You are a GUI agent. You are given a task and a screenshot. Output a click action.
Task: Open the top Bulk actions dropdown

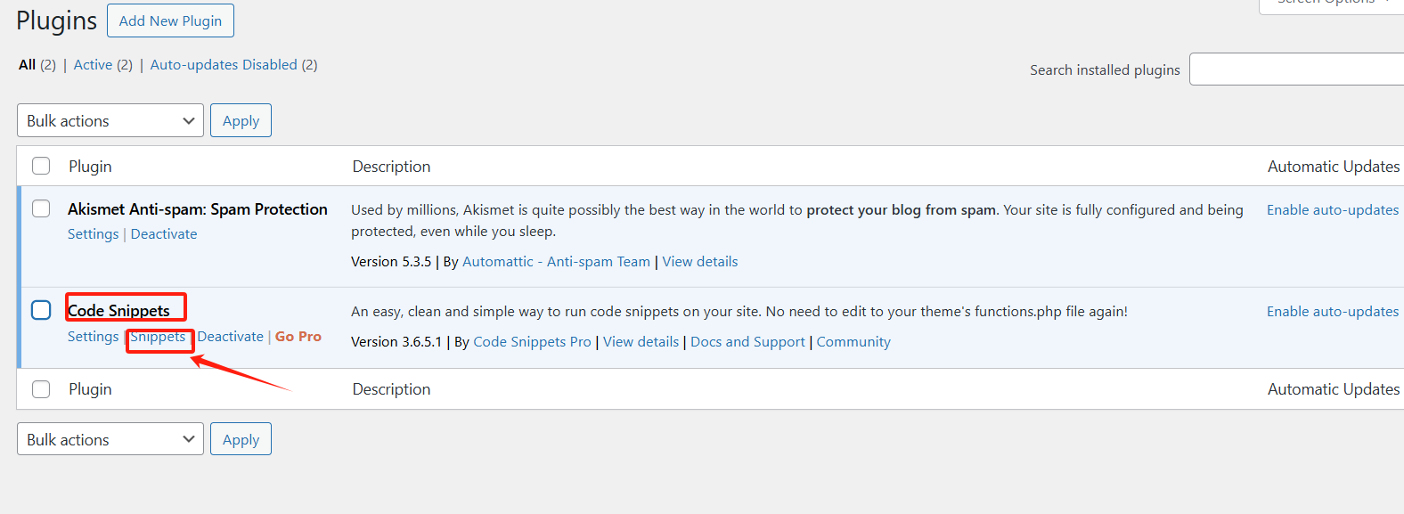point(110,120)
